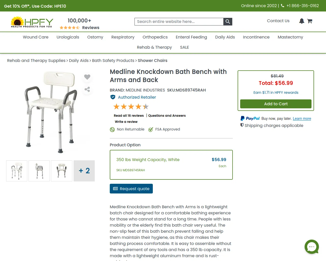Screen dimensions: 326x261
Task: Focus the Search entire website field
Action: tap(179, 22)
